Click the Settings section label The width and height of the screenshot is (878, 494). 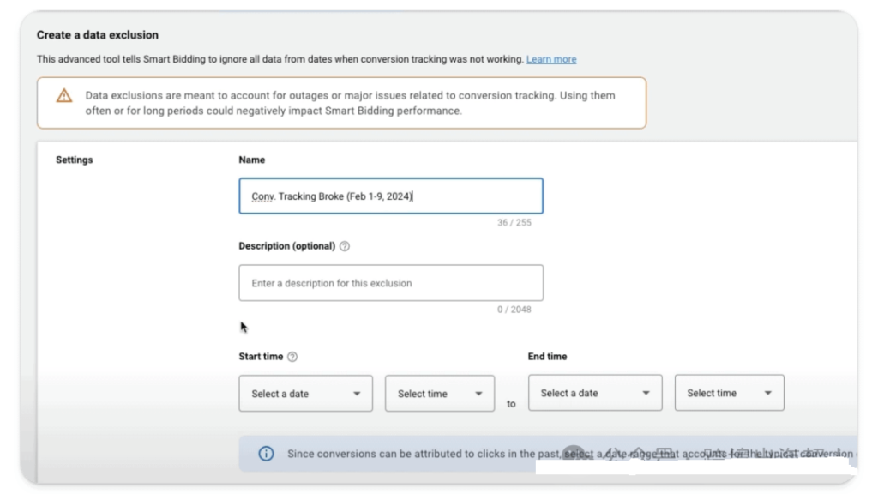[x=73, y=160]
